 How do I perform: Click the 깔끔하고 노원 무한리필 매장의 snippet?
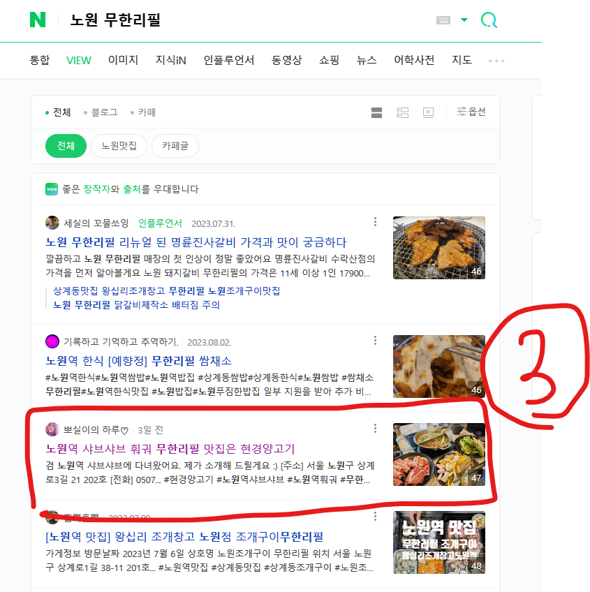point(210,266)
